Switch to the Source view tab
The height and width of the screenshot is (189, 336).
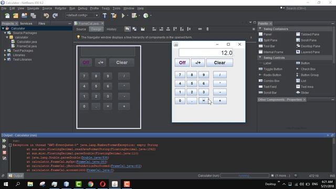click(x=81, y=29)
